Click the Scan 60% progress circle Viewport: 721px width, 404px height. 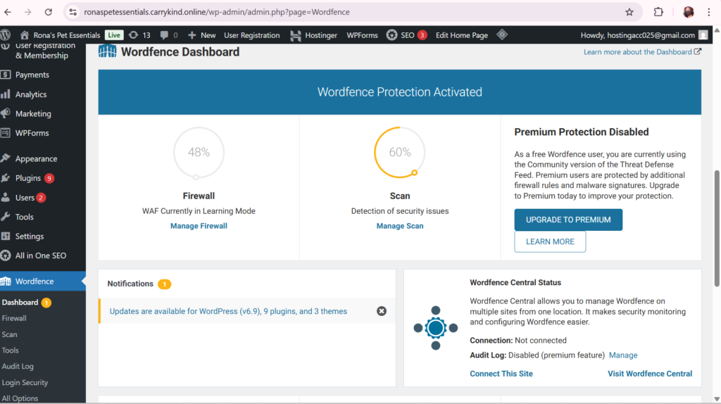coord(400,152)
